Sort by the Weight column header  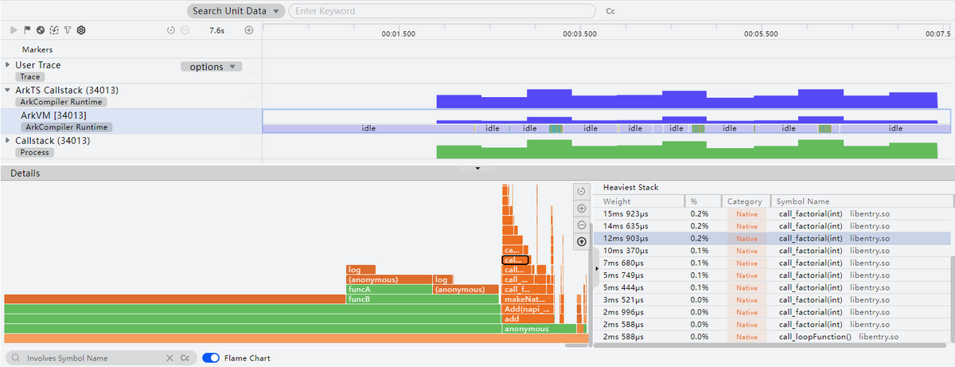pyautogui.click(x=617, y=201)
